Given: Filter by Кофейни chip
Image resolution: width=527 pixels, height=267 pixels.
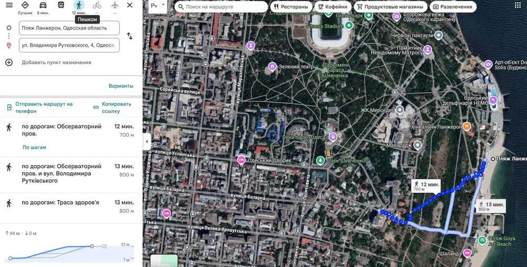Looking at the screenshot, I should coord(333,7).
